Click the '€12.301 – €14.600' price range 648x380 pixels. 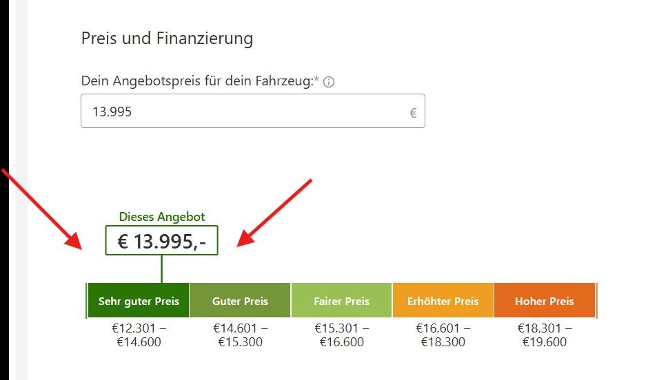click(139, 335)
